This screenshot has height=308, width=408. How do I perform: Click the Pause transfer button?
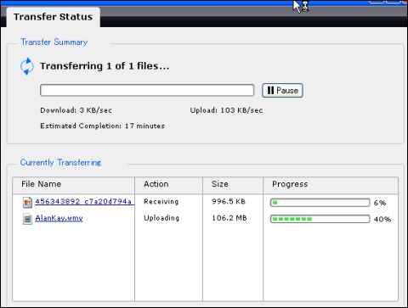coord(282,91)
